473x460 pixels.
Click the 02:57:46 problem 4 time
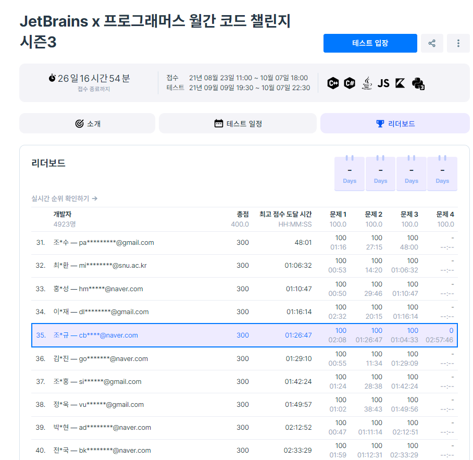(x=439, y=340)
